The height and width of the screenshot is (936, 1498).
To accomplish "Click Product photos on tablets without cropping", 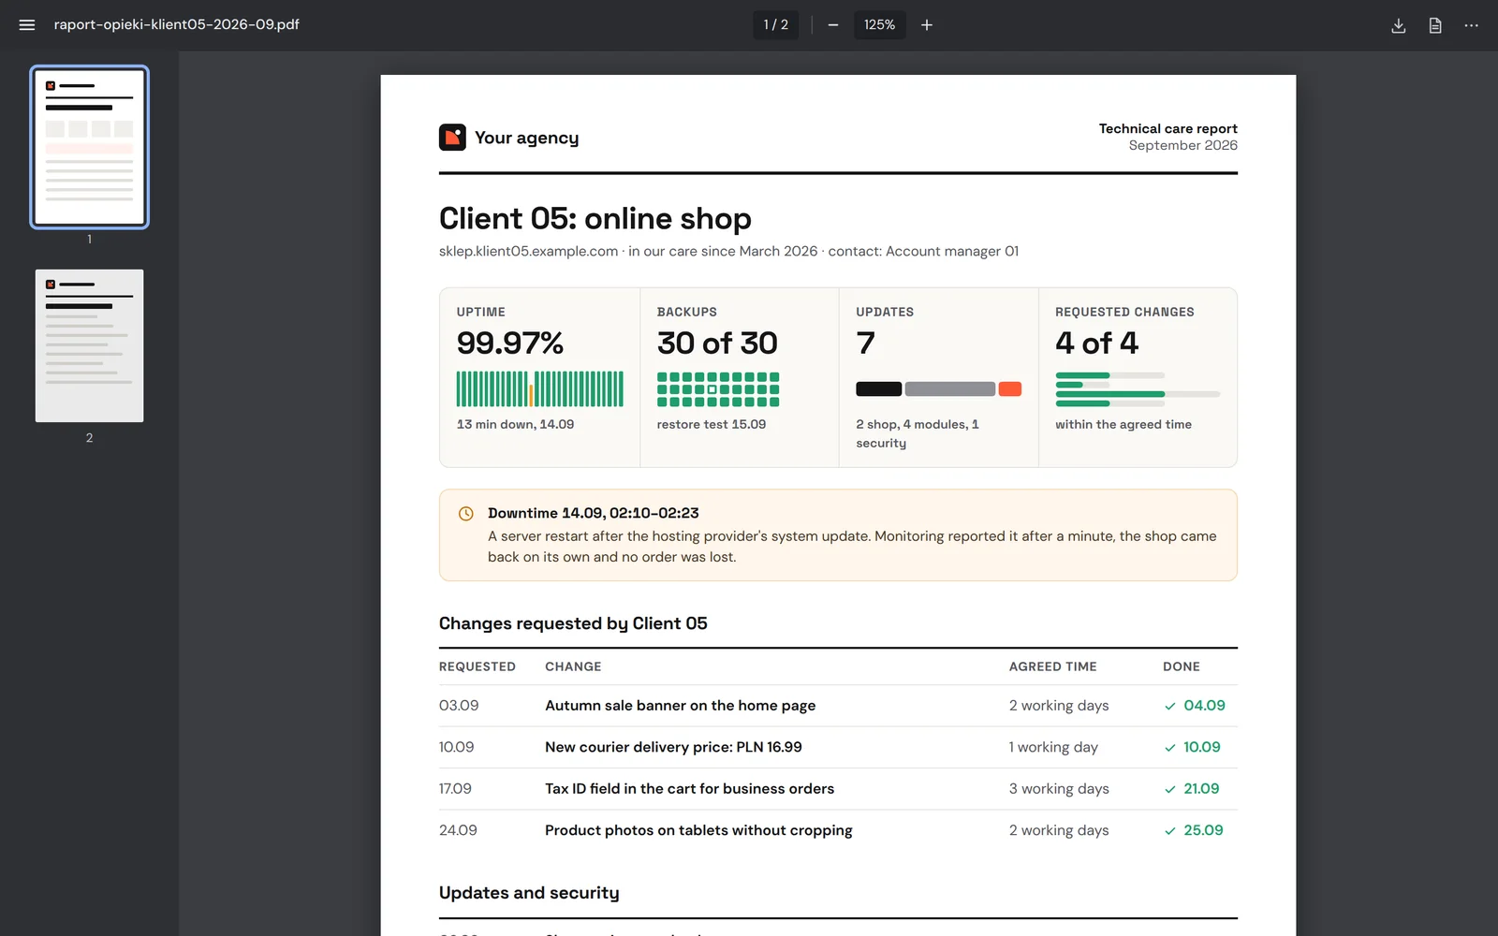I will pyautogui.click(x=699, y=830).
